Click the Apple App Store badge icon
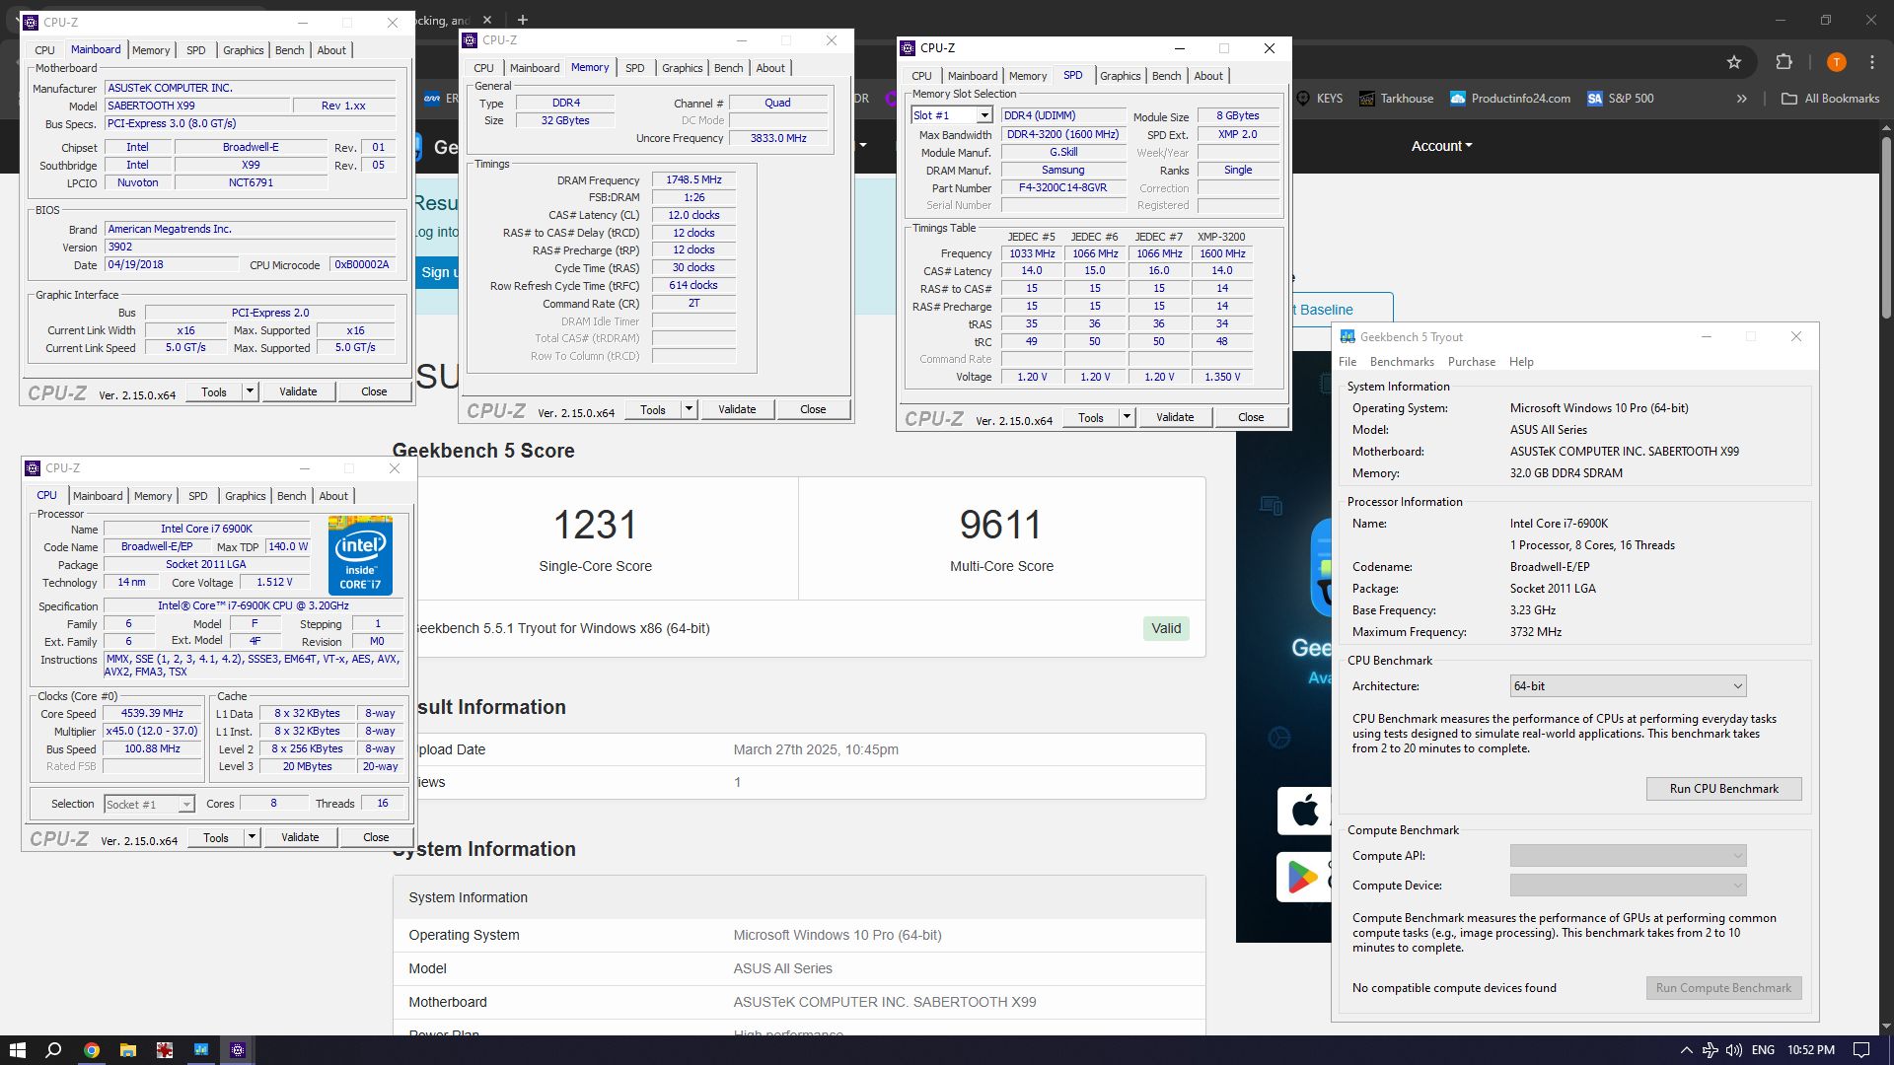 coord(1304,812)
